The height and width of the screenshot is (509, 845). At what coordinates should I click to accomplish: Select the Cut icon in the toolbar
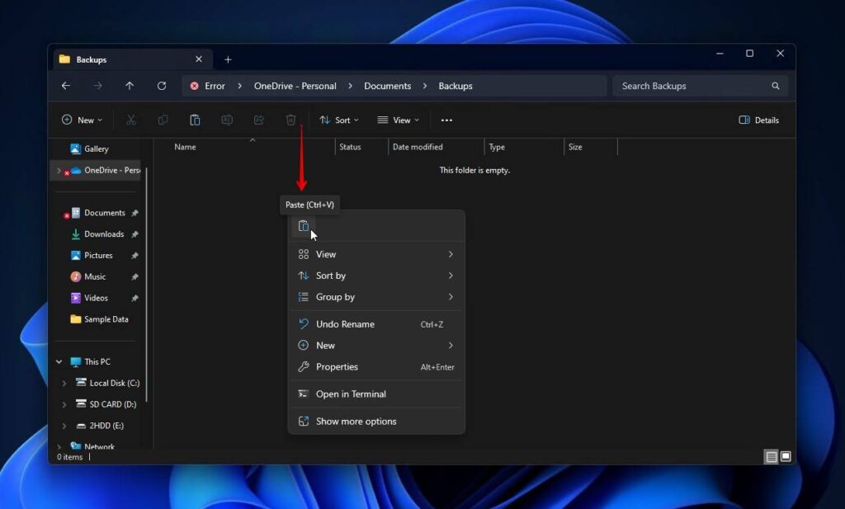131,120
